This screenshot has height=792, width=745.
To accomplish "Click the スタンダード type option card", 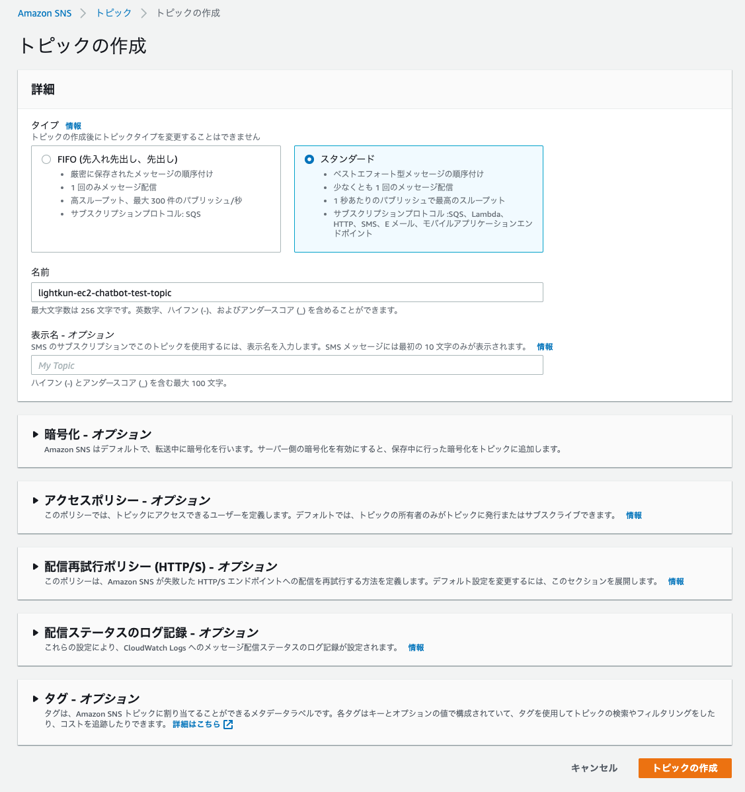I will click(418, 199).
